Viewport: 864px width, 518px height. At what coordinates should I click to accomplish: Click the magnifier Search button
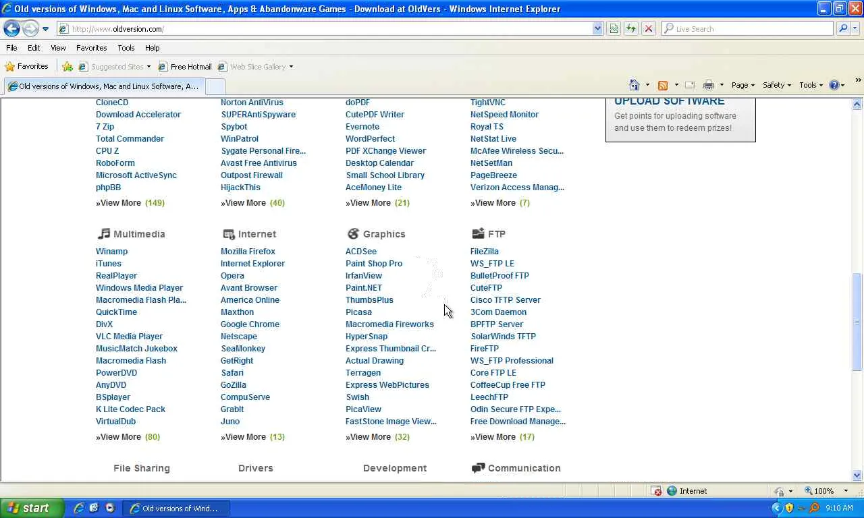tap(842, 28)
